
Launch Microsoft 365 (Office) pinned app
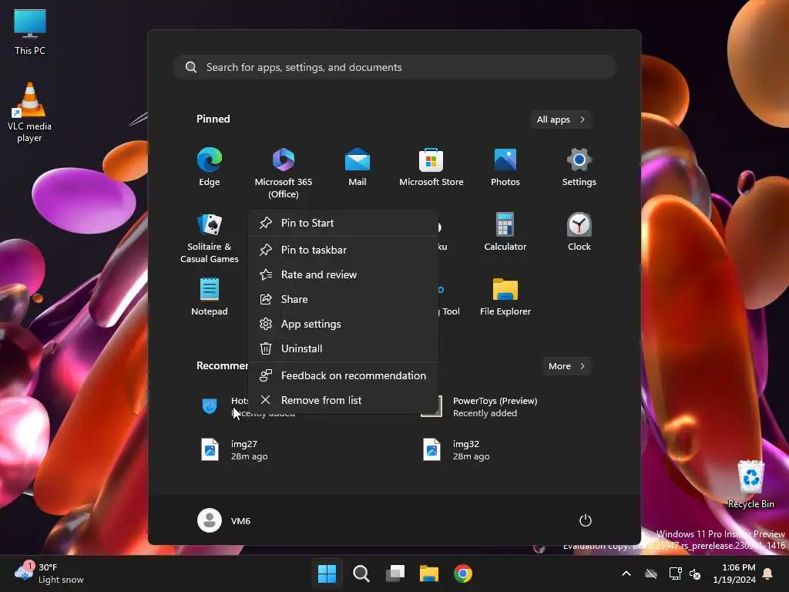[284, 173]
